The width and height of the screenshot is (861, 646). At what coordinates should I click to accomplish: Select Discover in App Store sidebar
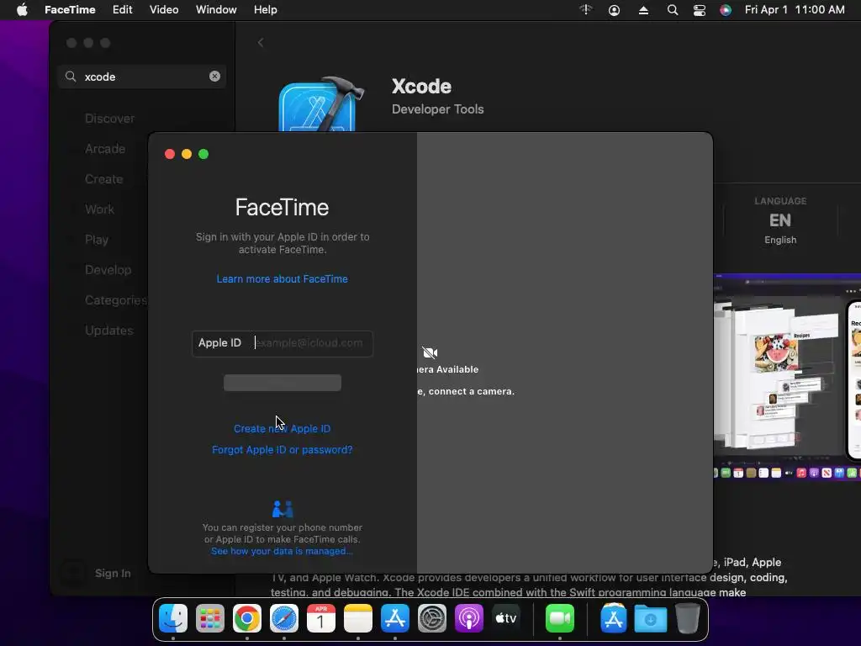(110, 119)
